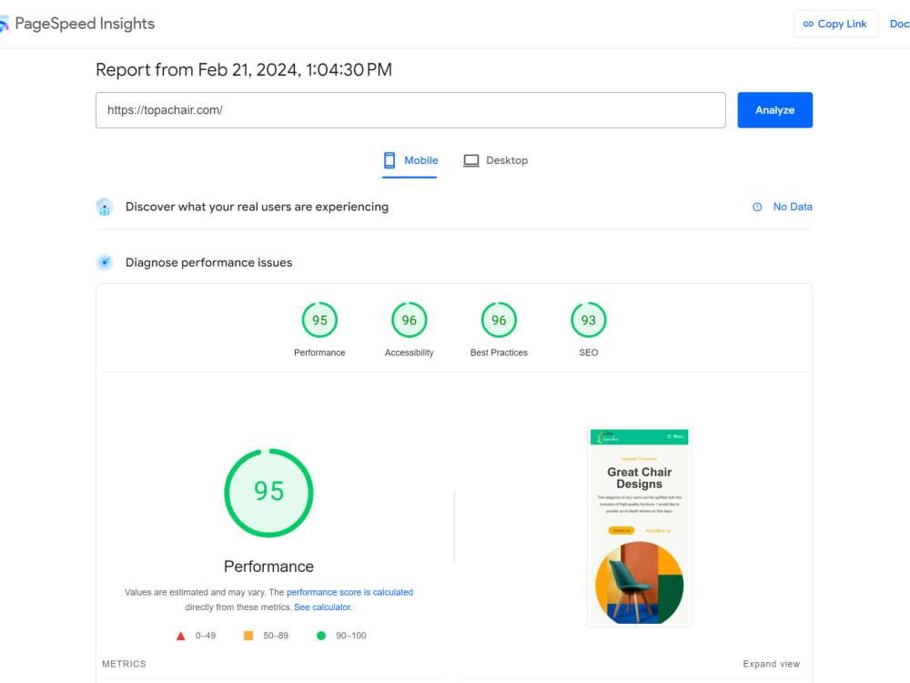Screen dimensions: 910x683
Task: Click the link chain icon in Copy Link
Action: [808, 24]
